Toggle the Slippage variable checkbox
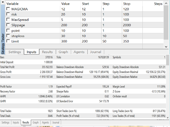Screen dimensions: 170x127 [x=8, y=25]
